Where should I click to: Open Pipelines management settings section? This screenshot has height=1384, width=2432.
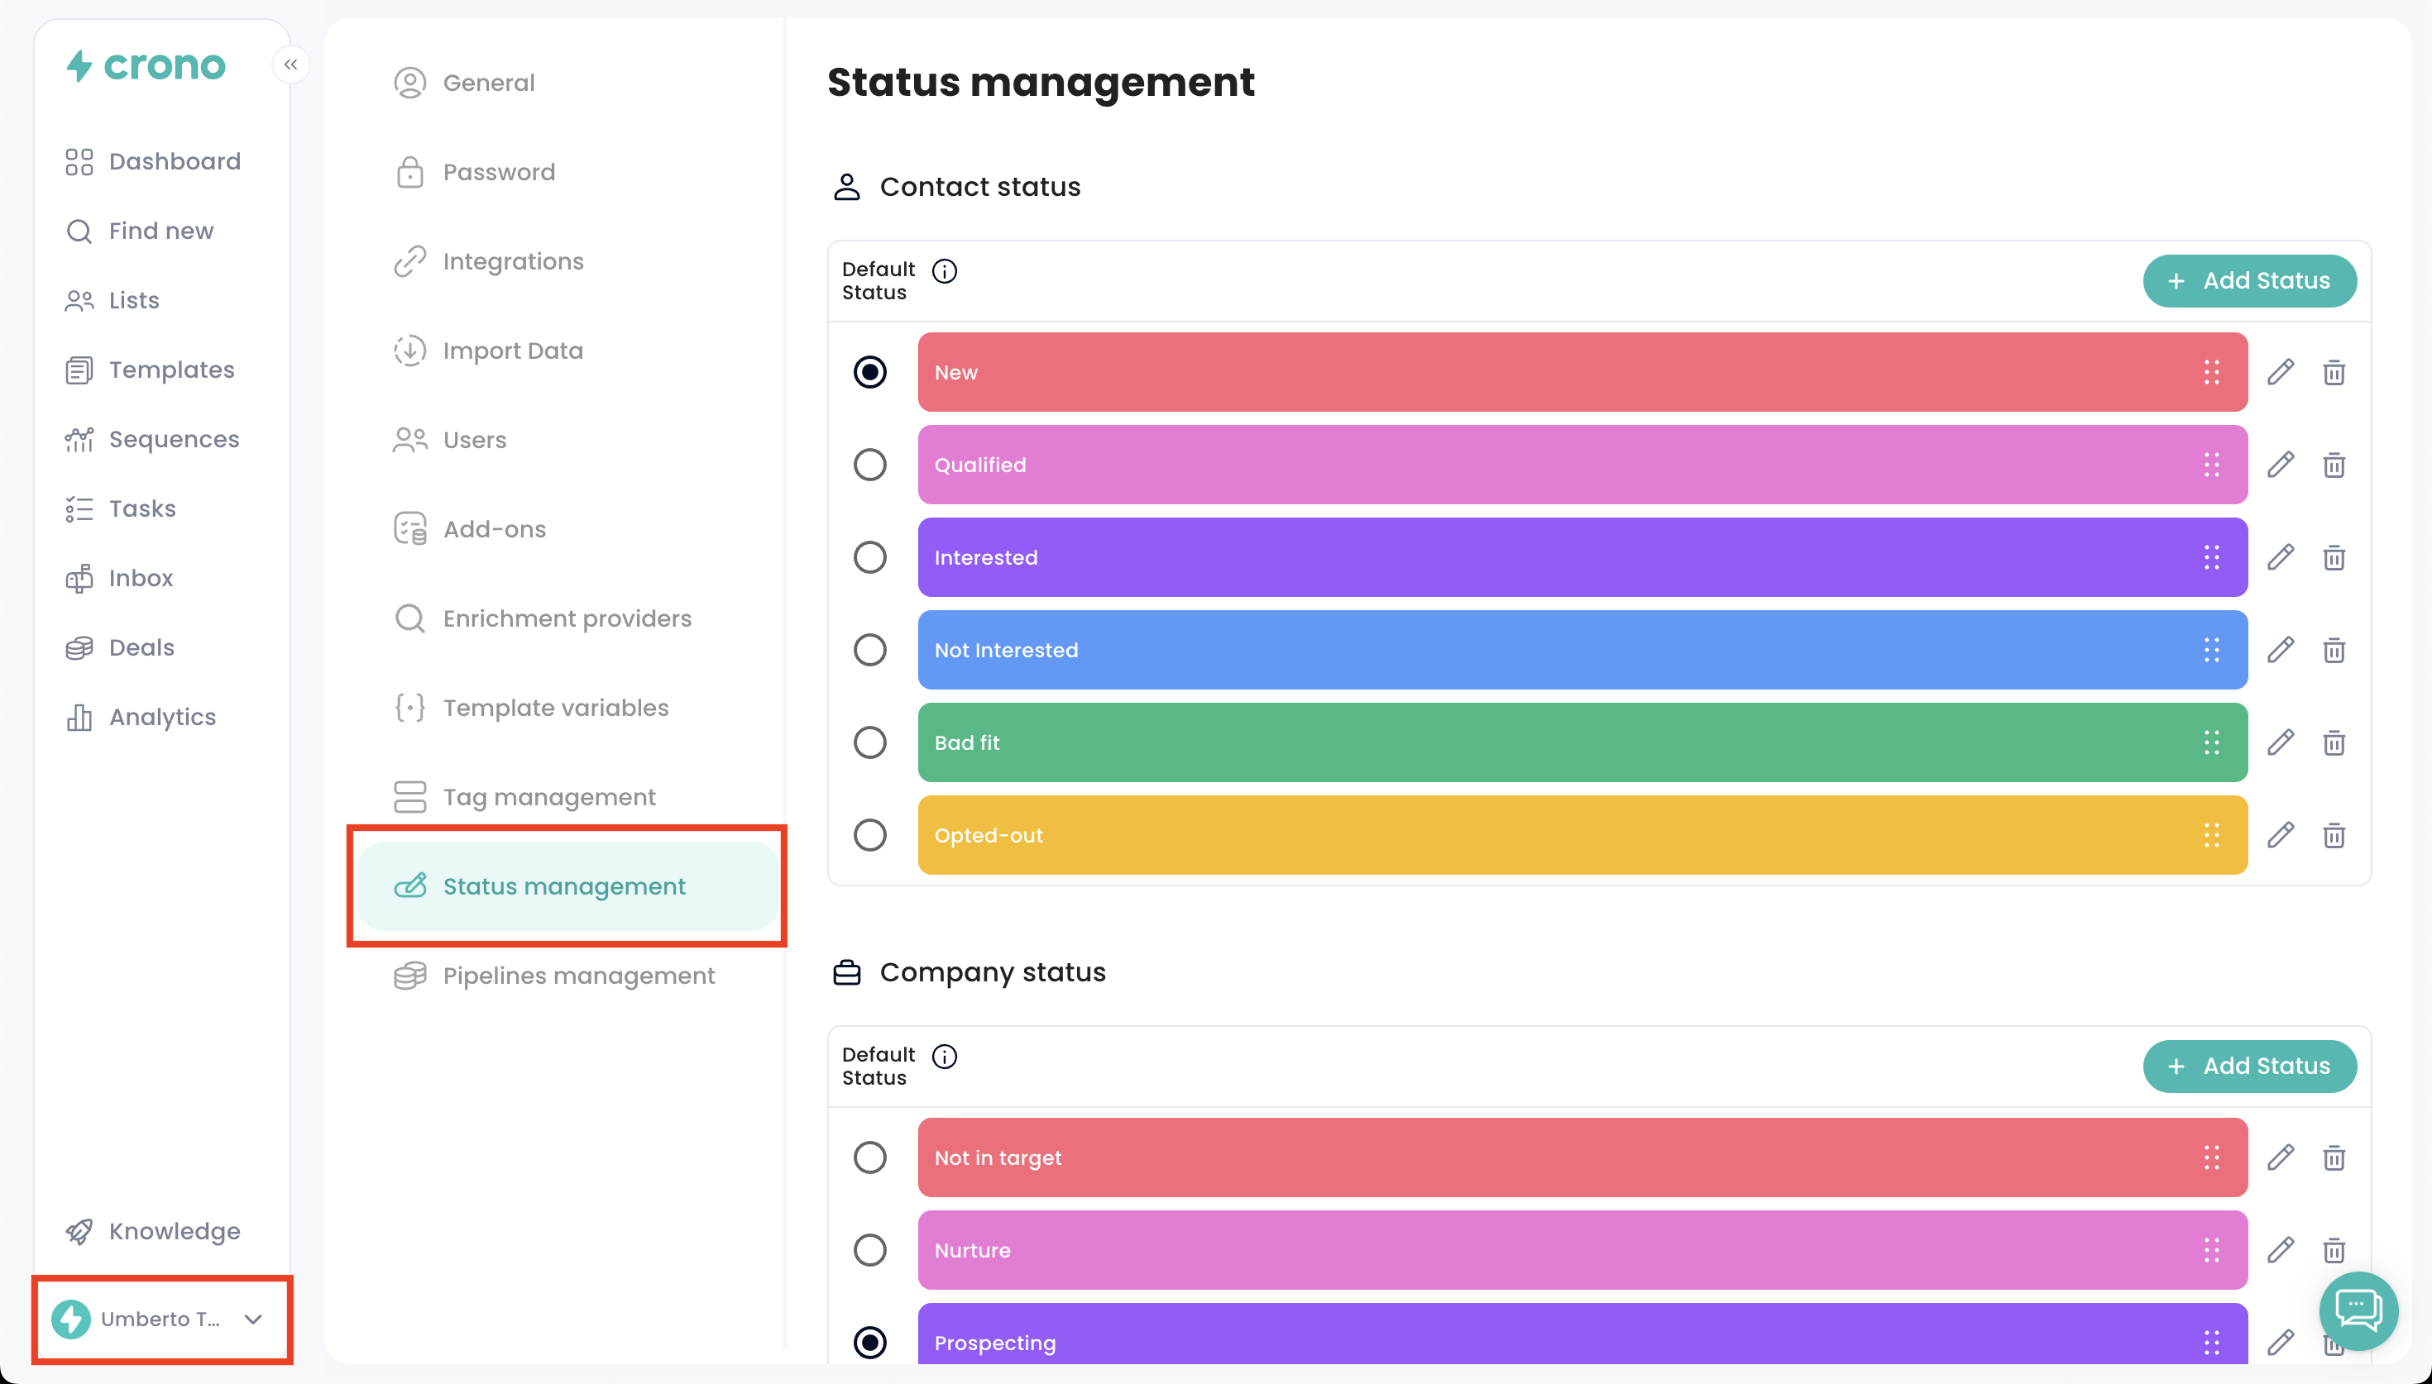577,976
